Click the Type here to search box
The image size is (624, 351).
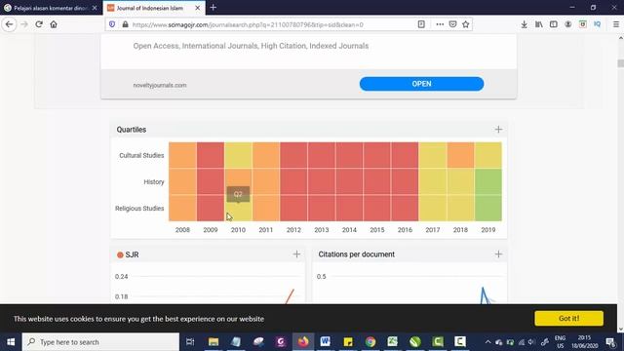(100, 342)
